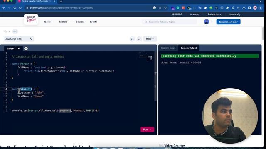Expand the More dropdown

pos(150,39)
